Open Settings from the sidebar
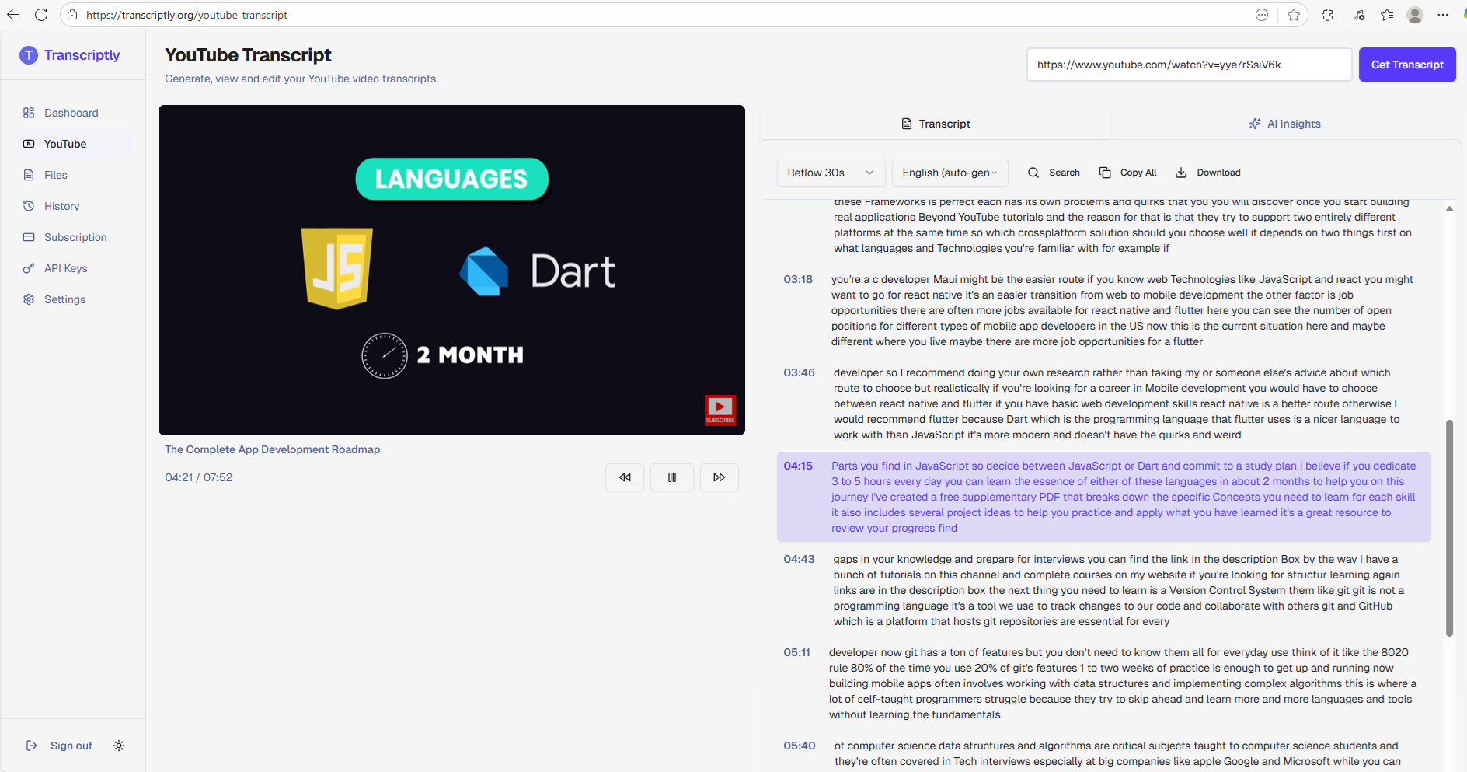This screenshot has height=772, width=1467. (x=64, y=299)
